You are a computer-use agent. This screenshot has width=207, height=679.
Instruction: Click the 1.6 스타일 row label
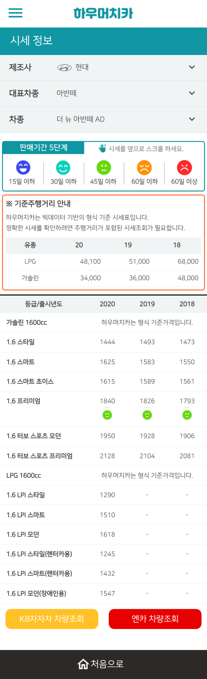coord(21,342)
